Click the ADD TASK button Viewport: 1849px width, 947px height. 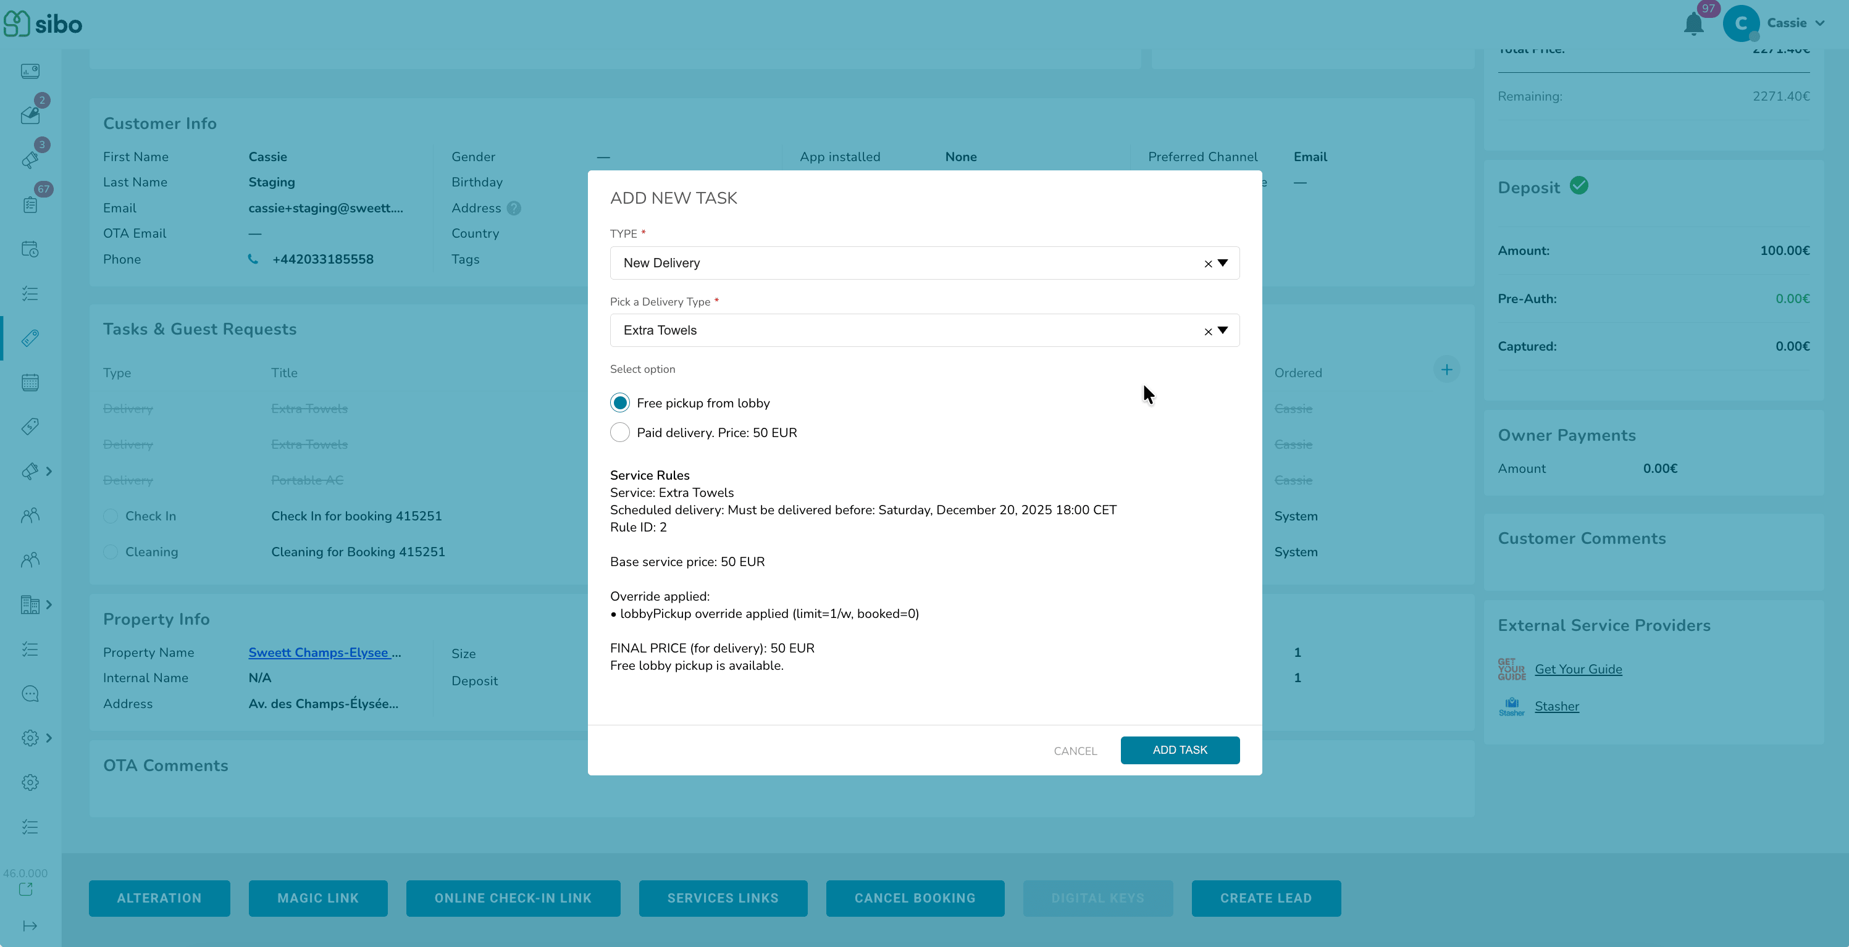[x=1180, y=749]
